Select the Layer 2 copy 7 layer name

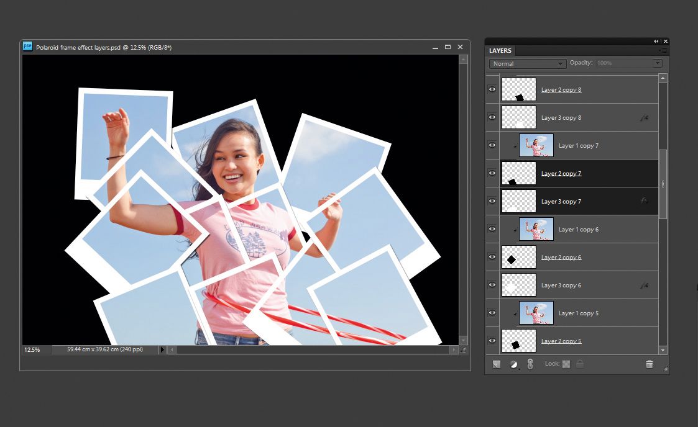[x=561, y=173]
